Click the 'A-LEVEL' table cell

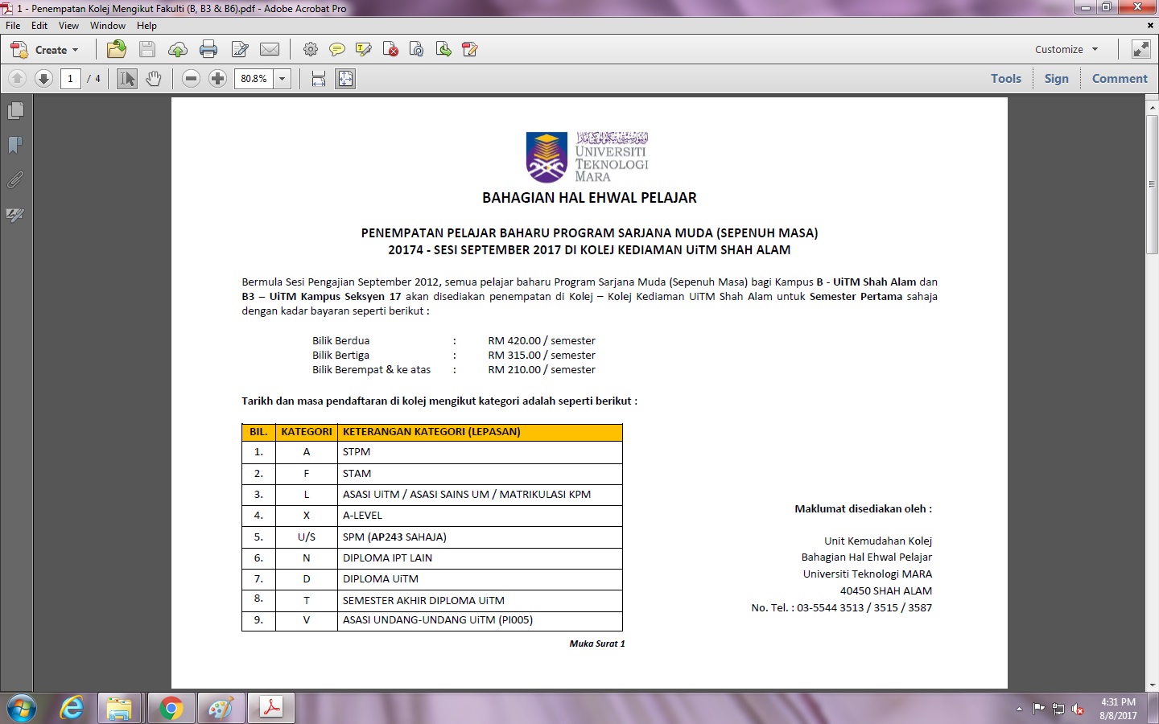click(480, 516)
